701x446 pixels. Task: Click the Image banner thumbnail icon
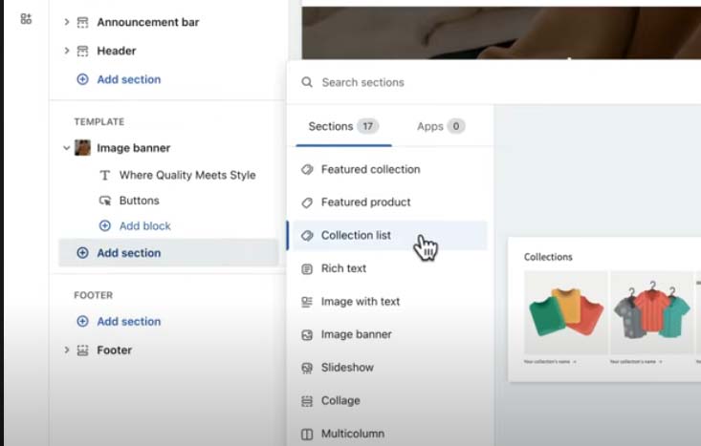click(83, 148)
